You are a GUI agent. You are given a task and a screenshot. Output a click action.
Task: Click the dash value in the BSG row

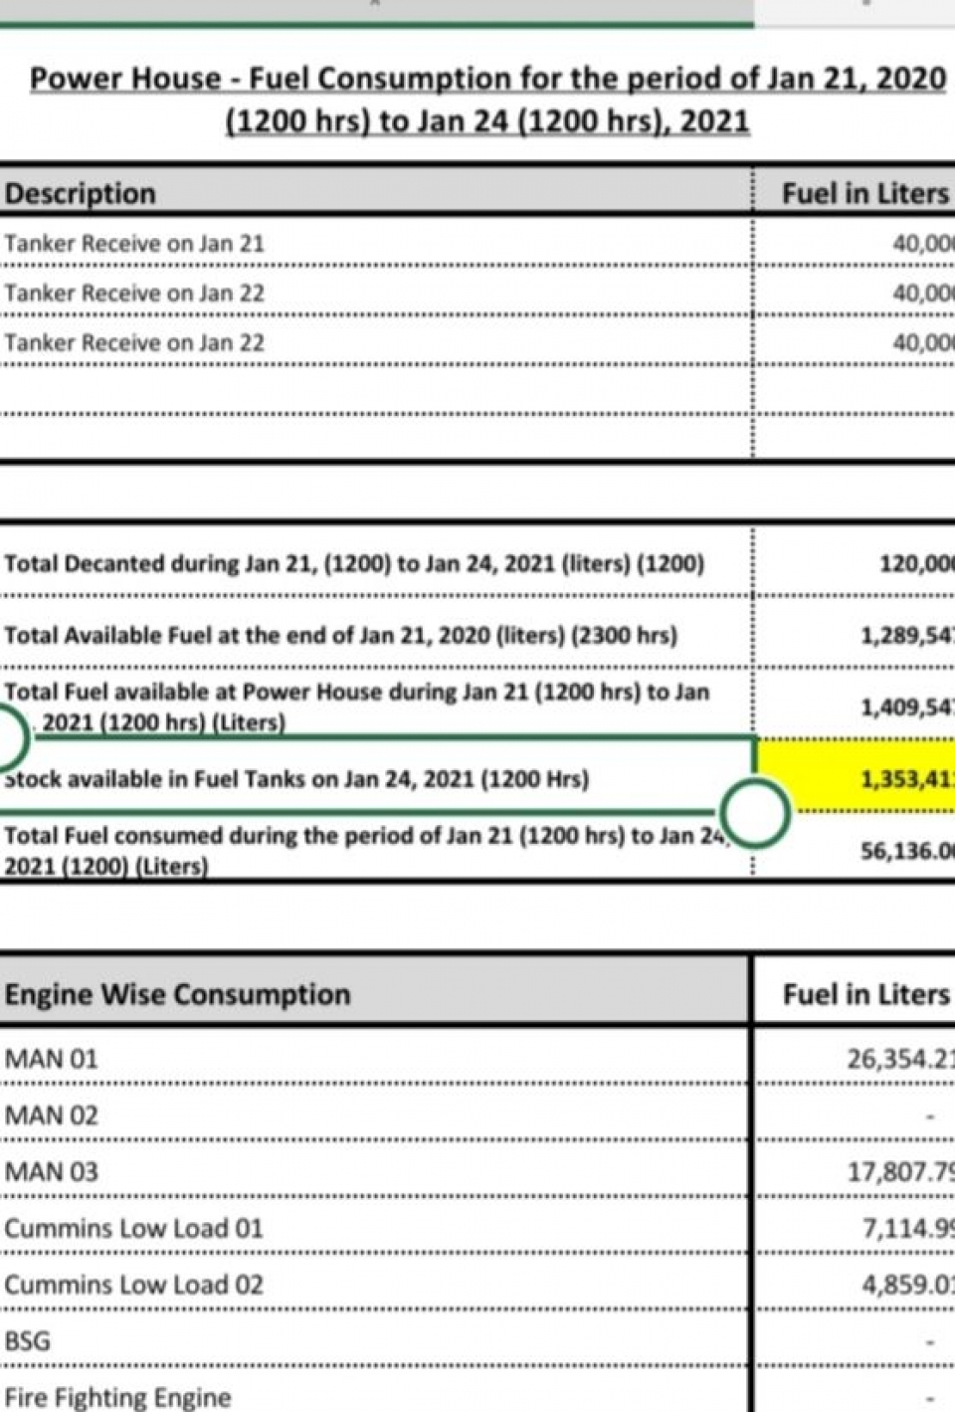(x=855, y=1340)
